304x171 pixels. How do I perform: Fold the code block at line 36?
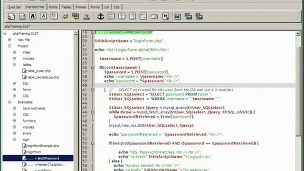point(93,67)
